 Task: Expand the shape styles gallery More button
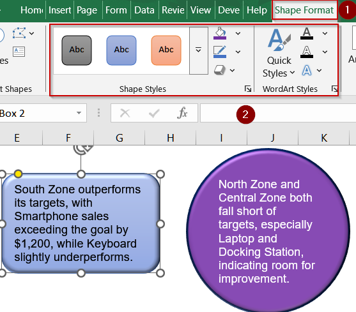pyautogui.click(x=198, y=50)
